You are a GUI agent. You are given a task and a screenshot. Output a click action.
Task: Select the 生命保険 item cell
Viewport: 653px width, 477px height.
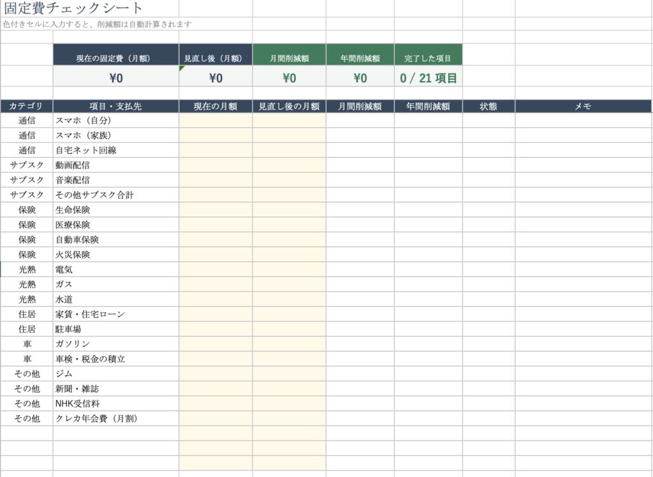(116, 209)
